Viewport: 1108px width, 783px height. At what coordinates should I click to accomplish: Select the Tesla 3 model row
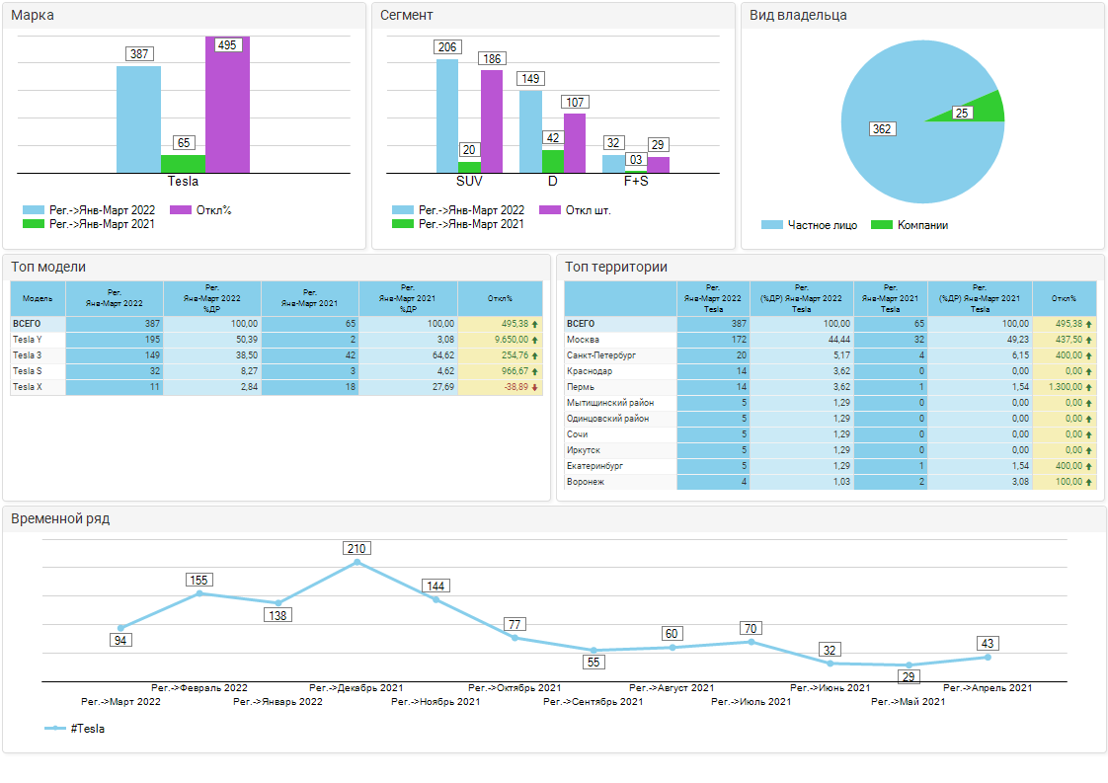click(27, 355)
